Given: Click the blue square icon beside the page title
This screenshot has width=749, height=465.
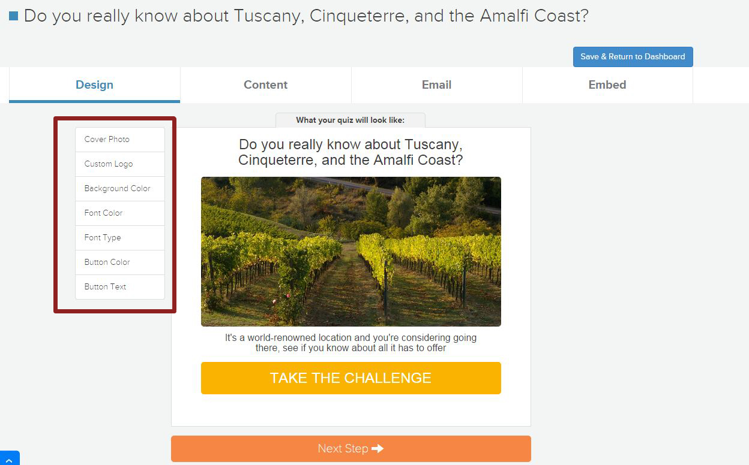Looking at the screenshot, I should coord(14,16).
